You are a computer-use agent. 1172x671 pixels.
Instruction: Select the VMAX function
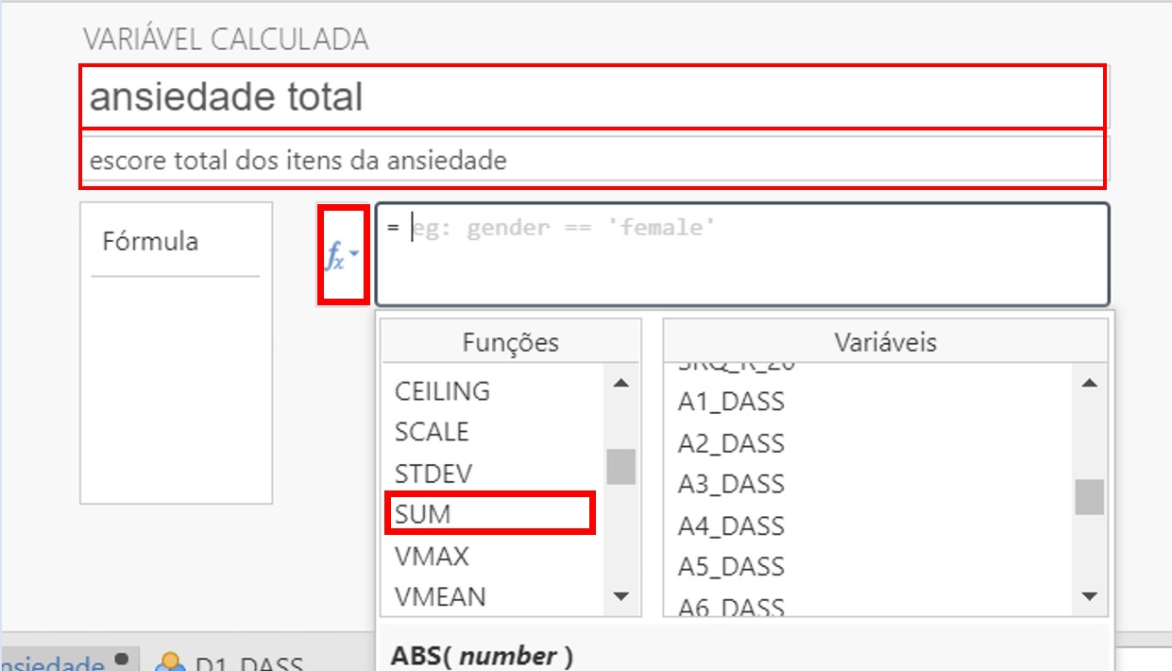432,556
